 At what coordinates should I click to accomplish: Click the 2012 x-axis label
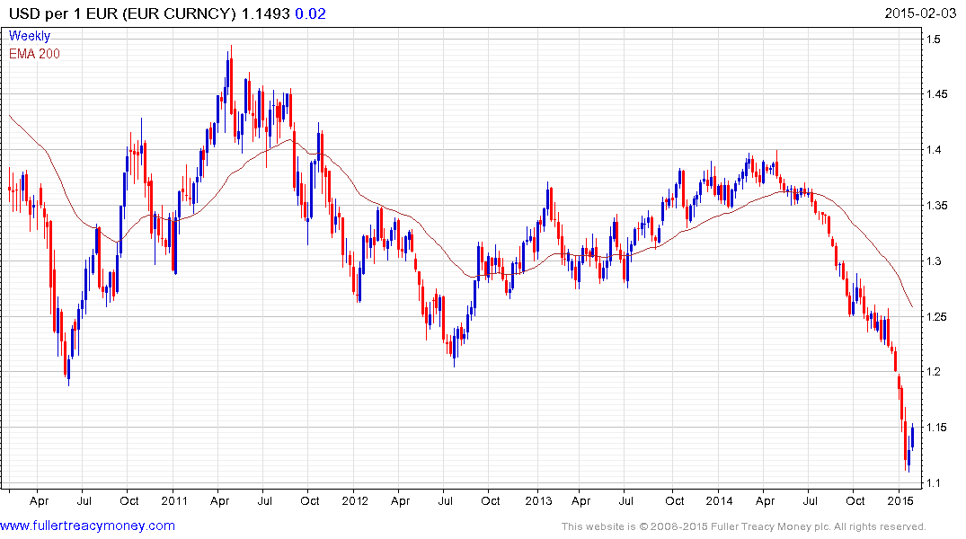tap(355, 500)
